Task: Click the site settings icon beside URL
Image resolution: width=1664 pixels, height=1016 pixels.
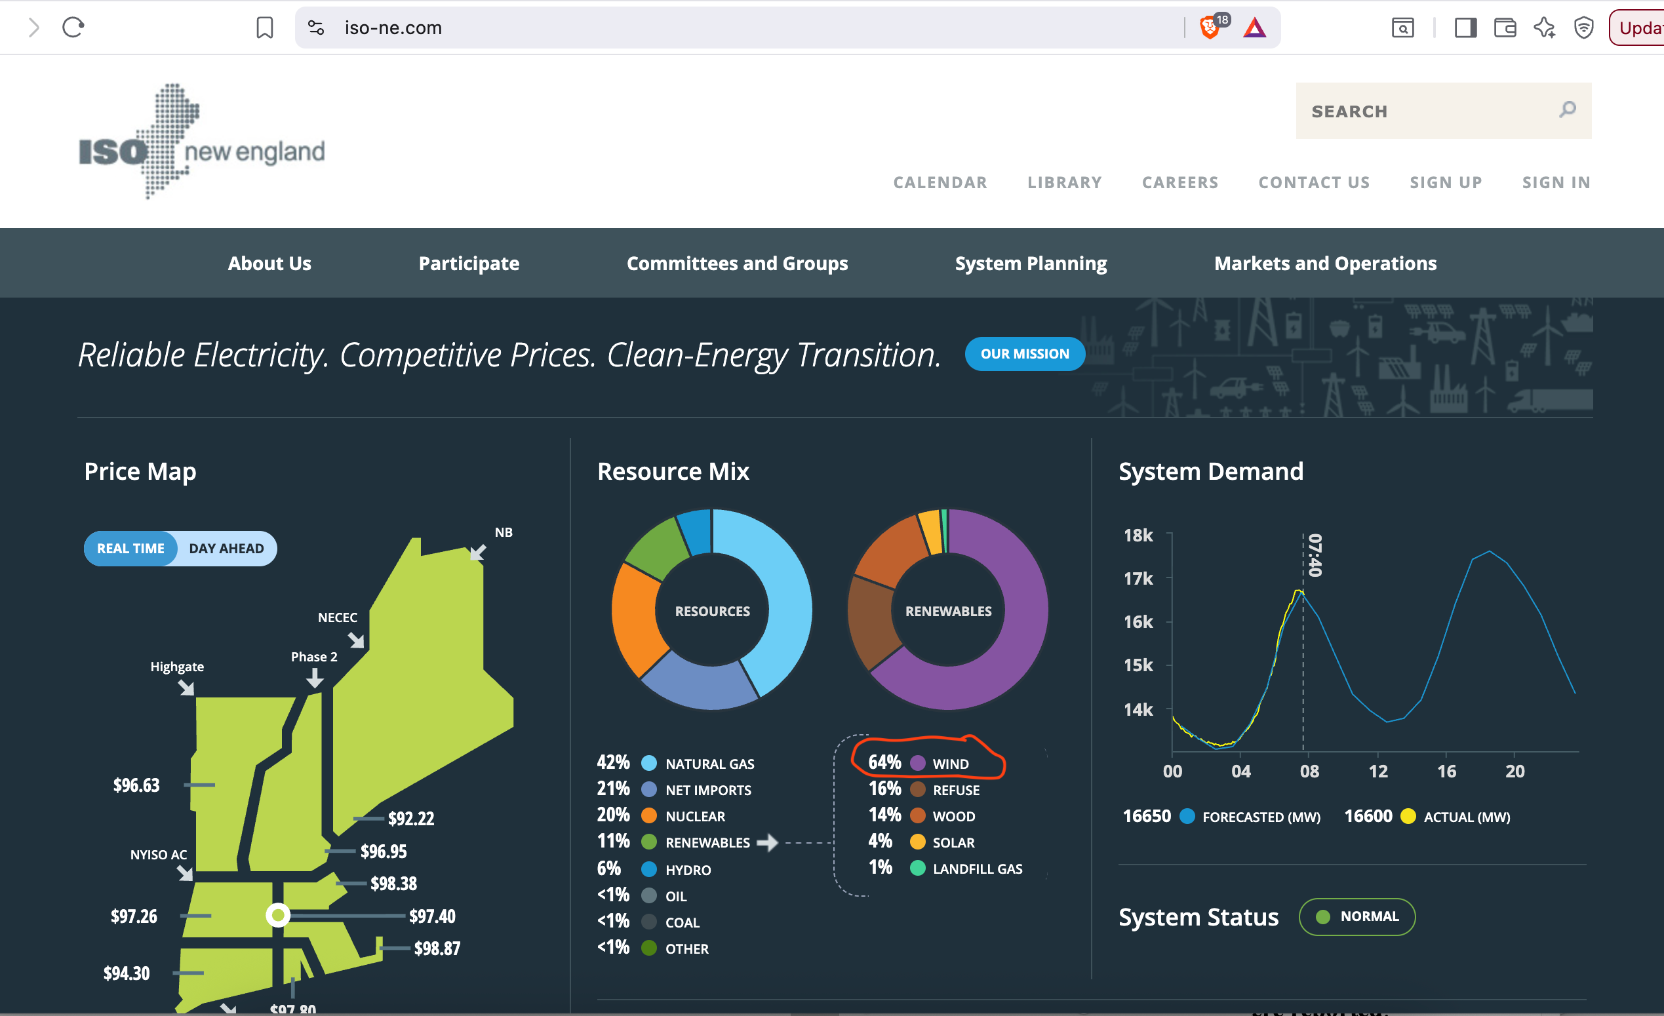Action: [x=316, y=28]
